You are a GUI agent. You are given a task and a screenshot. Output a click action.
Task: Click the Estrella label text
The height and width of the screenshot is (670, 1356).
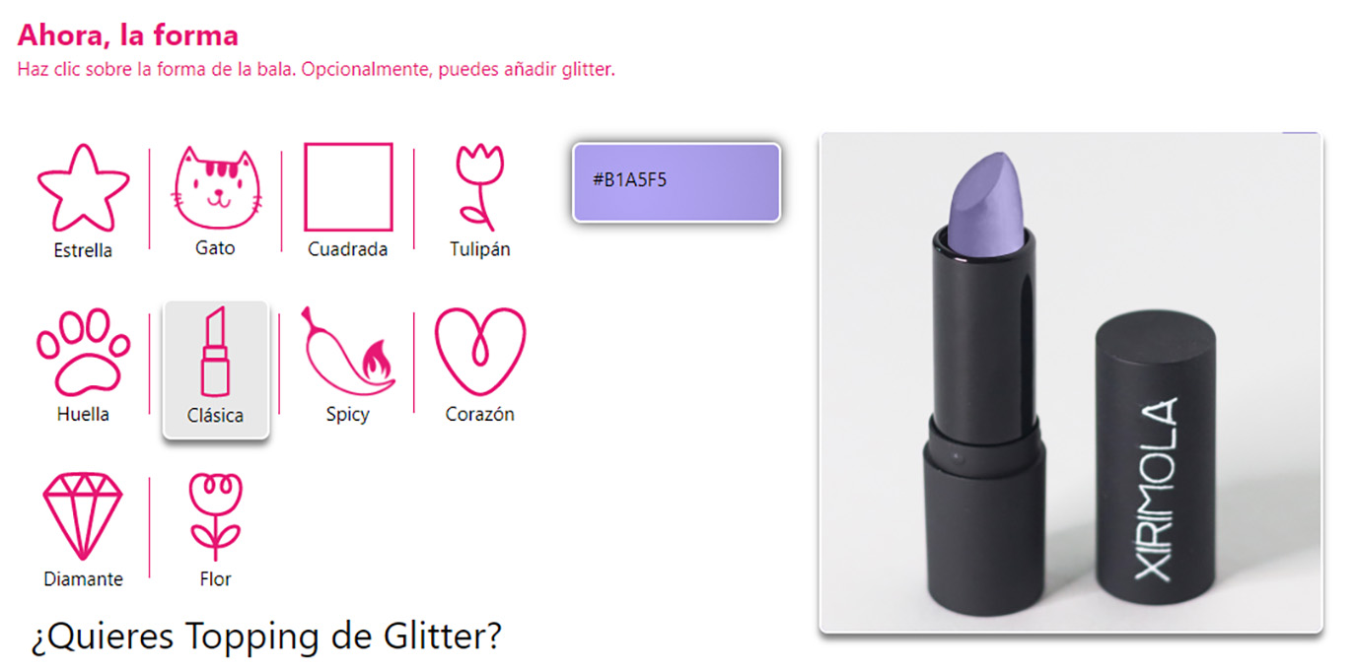tap(83, 250)
